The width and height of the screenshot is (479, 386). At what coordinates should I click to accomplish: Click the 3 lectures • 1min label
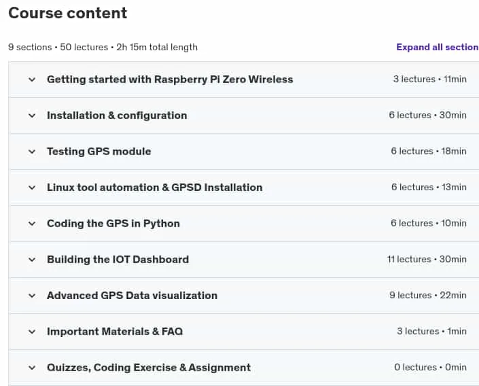coord(431,331)
